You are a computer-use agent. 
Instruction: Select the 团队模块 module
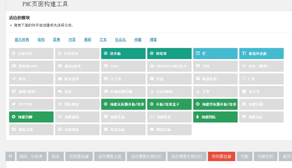[77, 104]
